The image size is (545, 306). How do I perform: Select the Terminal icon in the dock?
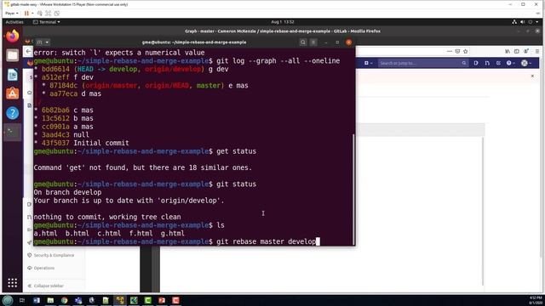tap(13, 133)
